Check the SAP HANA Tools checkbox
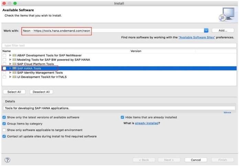The width and height of the screenshot is (239, 167). tap(4, 69)
